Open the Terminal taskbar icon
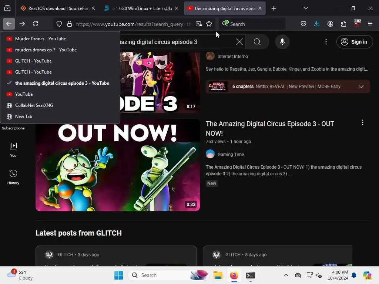The image size is (379, 284). point(251,275)
